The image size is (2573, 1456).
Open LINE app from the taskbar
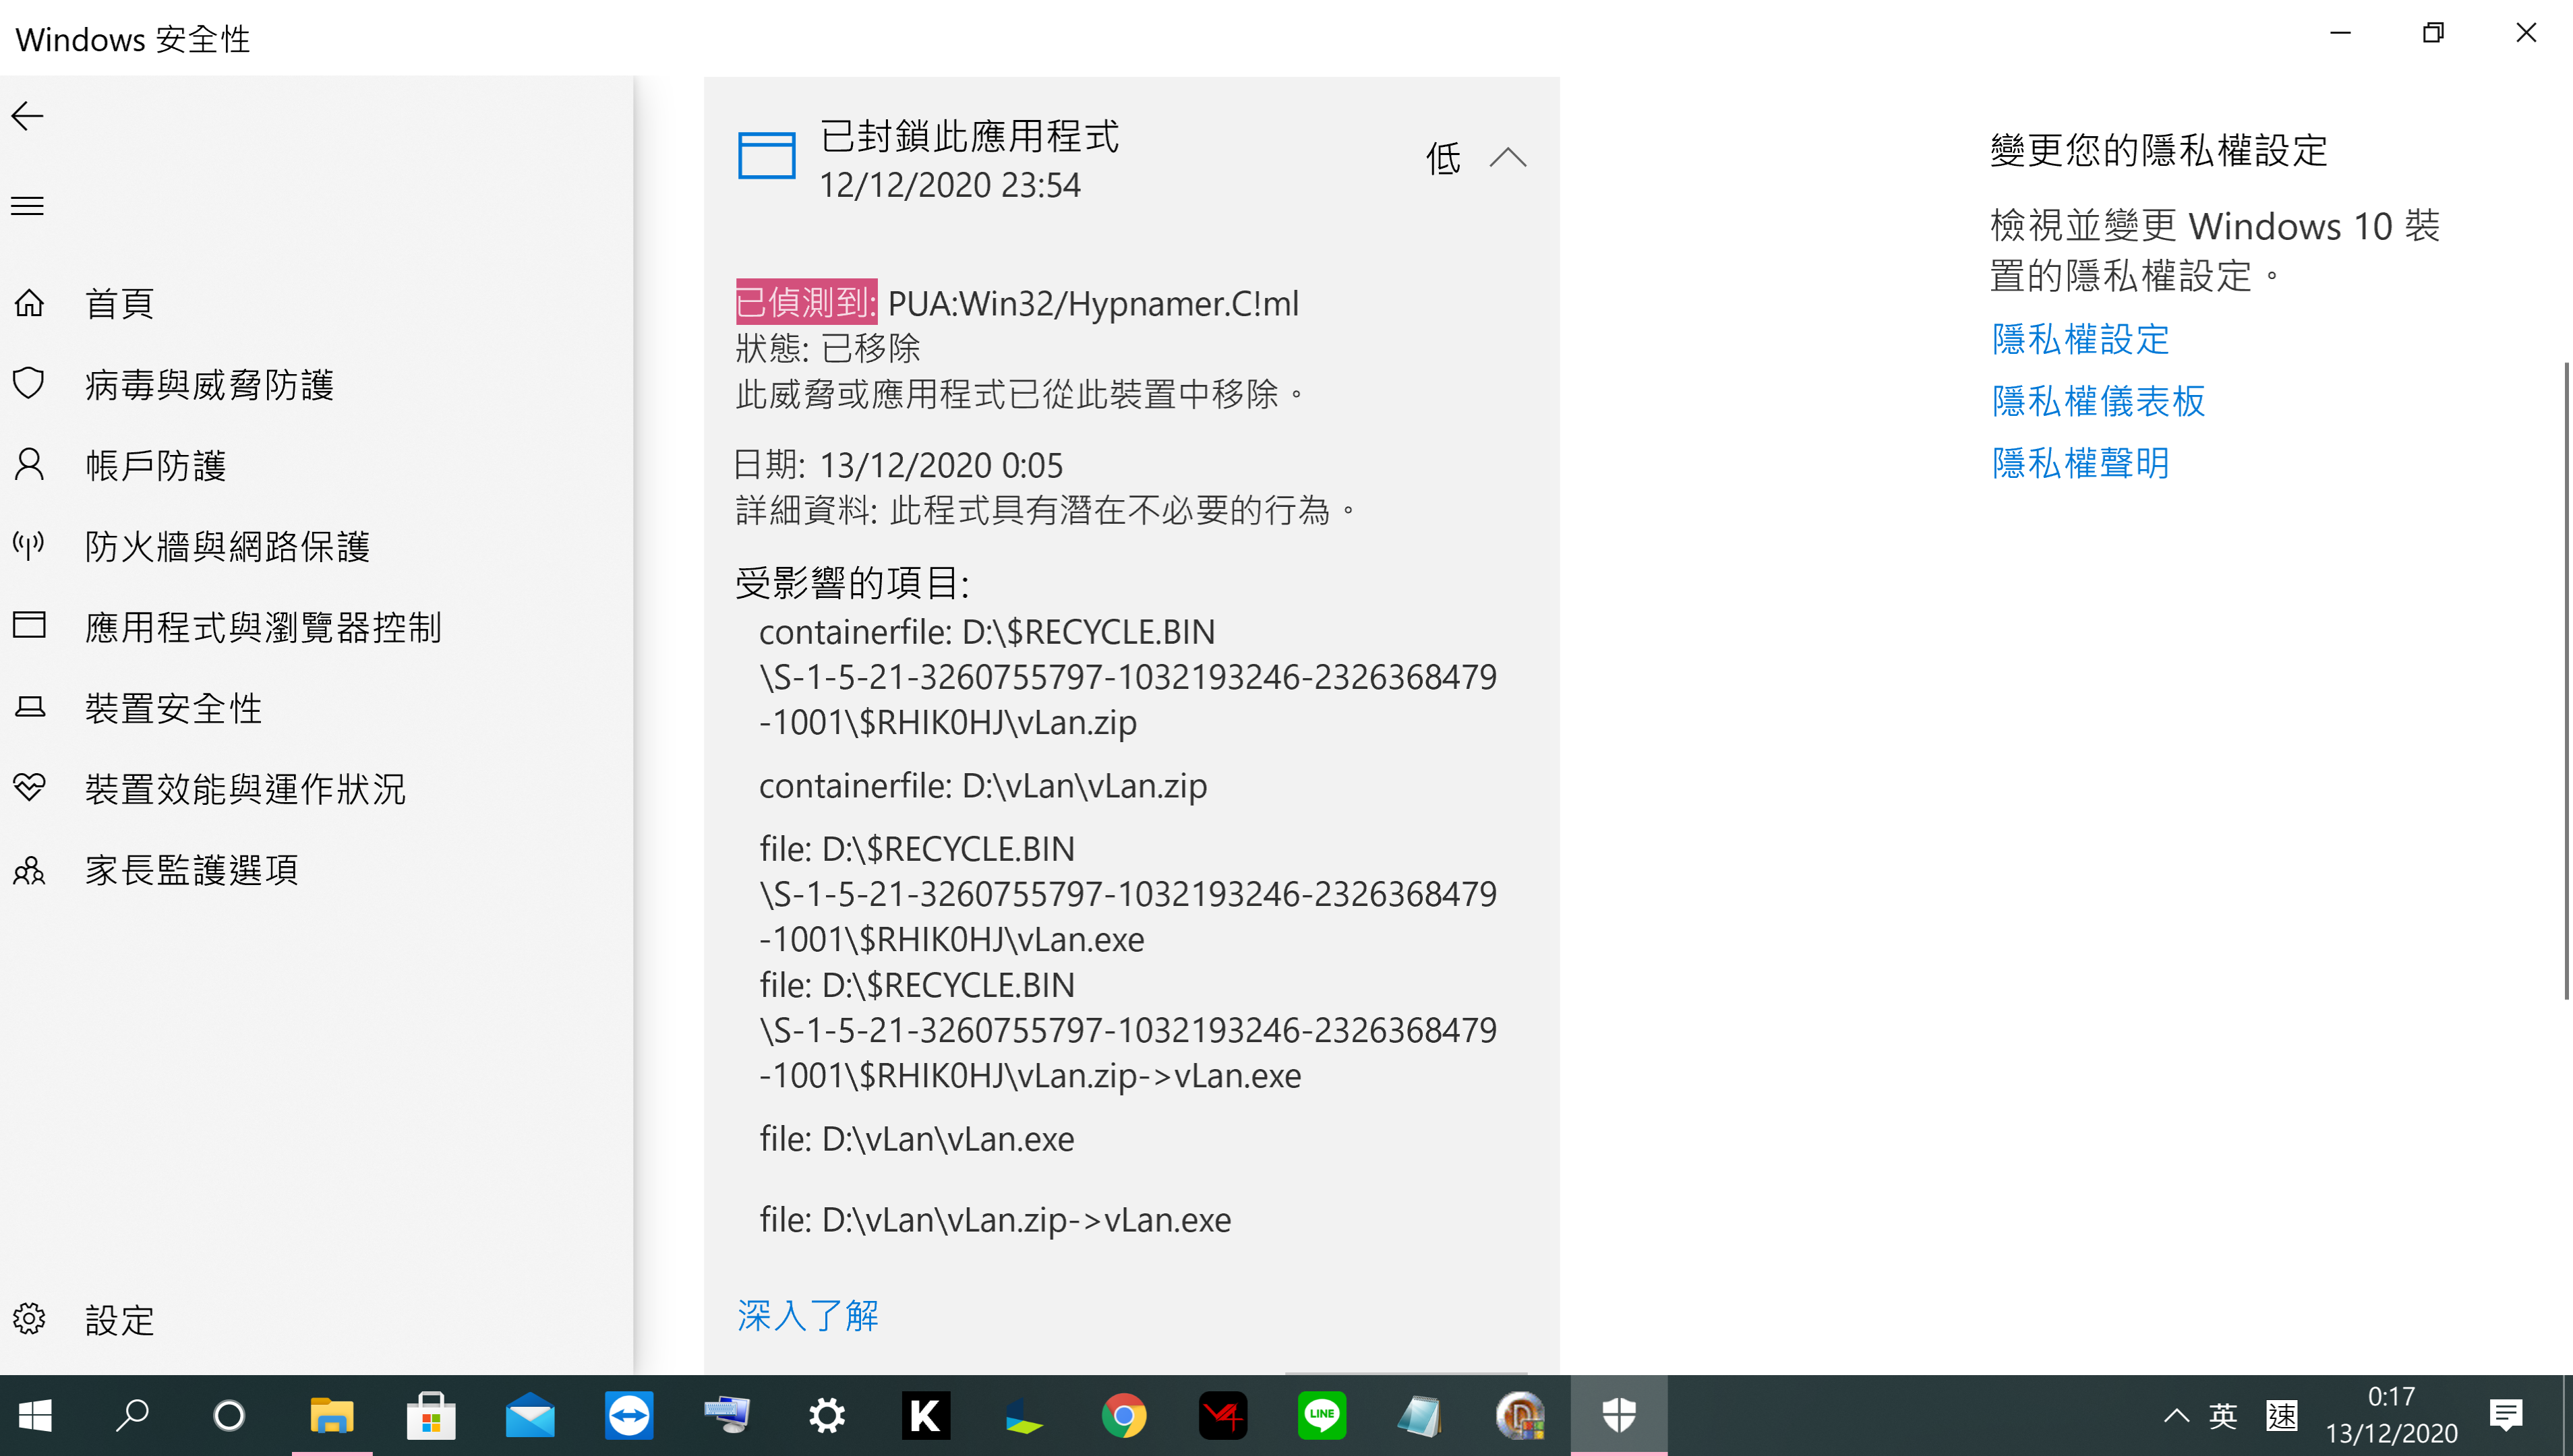coord(1321,1415)
